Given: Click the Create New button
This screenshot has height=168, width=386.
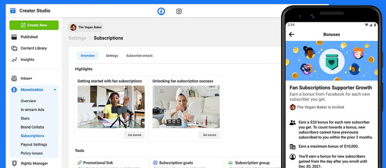Looking at the screenshot, I should point(34,25).
